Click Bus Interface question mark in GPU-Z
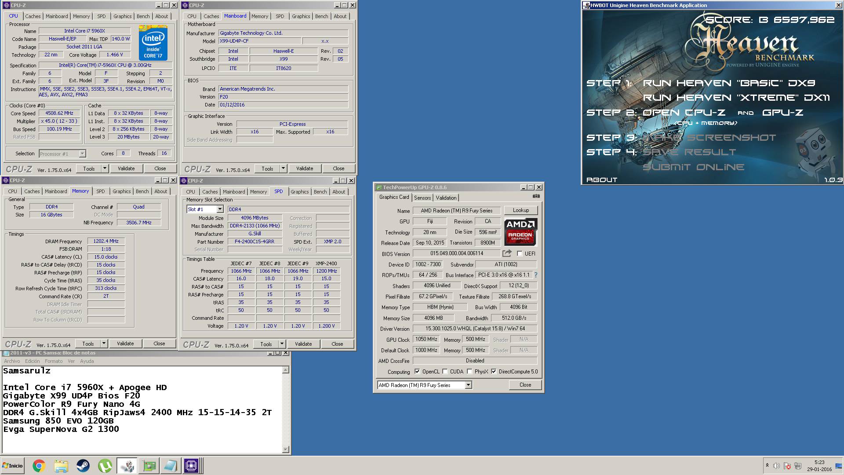844x475 pixels. (x=535, y=275)
